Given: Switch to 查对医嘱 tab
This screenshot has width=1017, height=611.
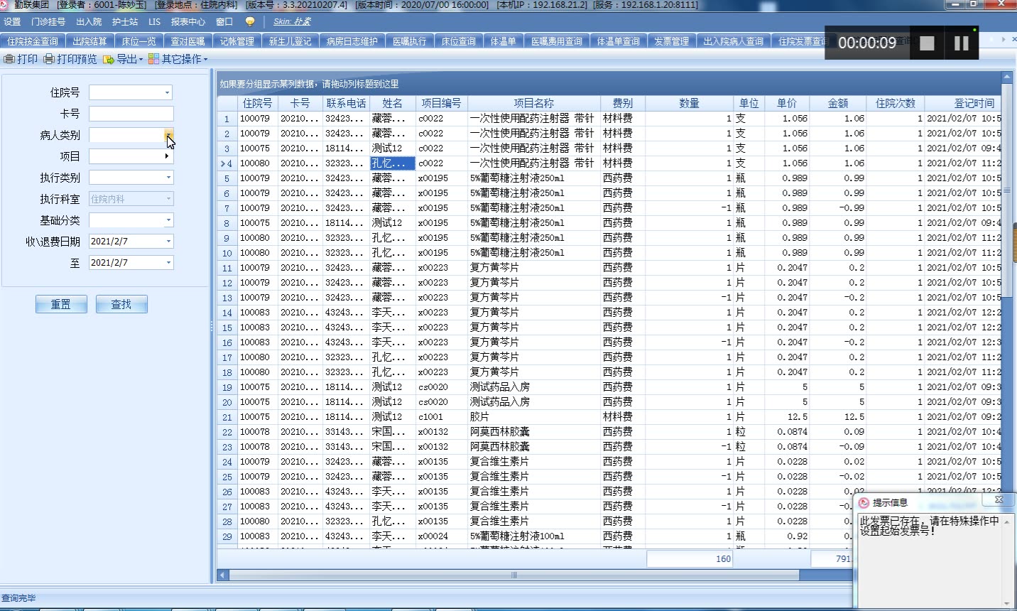Looking at the screenshot, I should (187, 41).
